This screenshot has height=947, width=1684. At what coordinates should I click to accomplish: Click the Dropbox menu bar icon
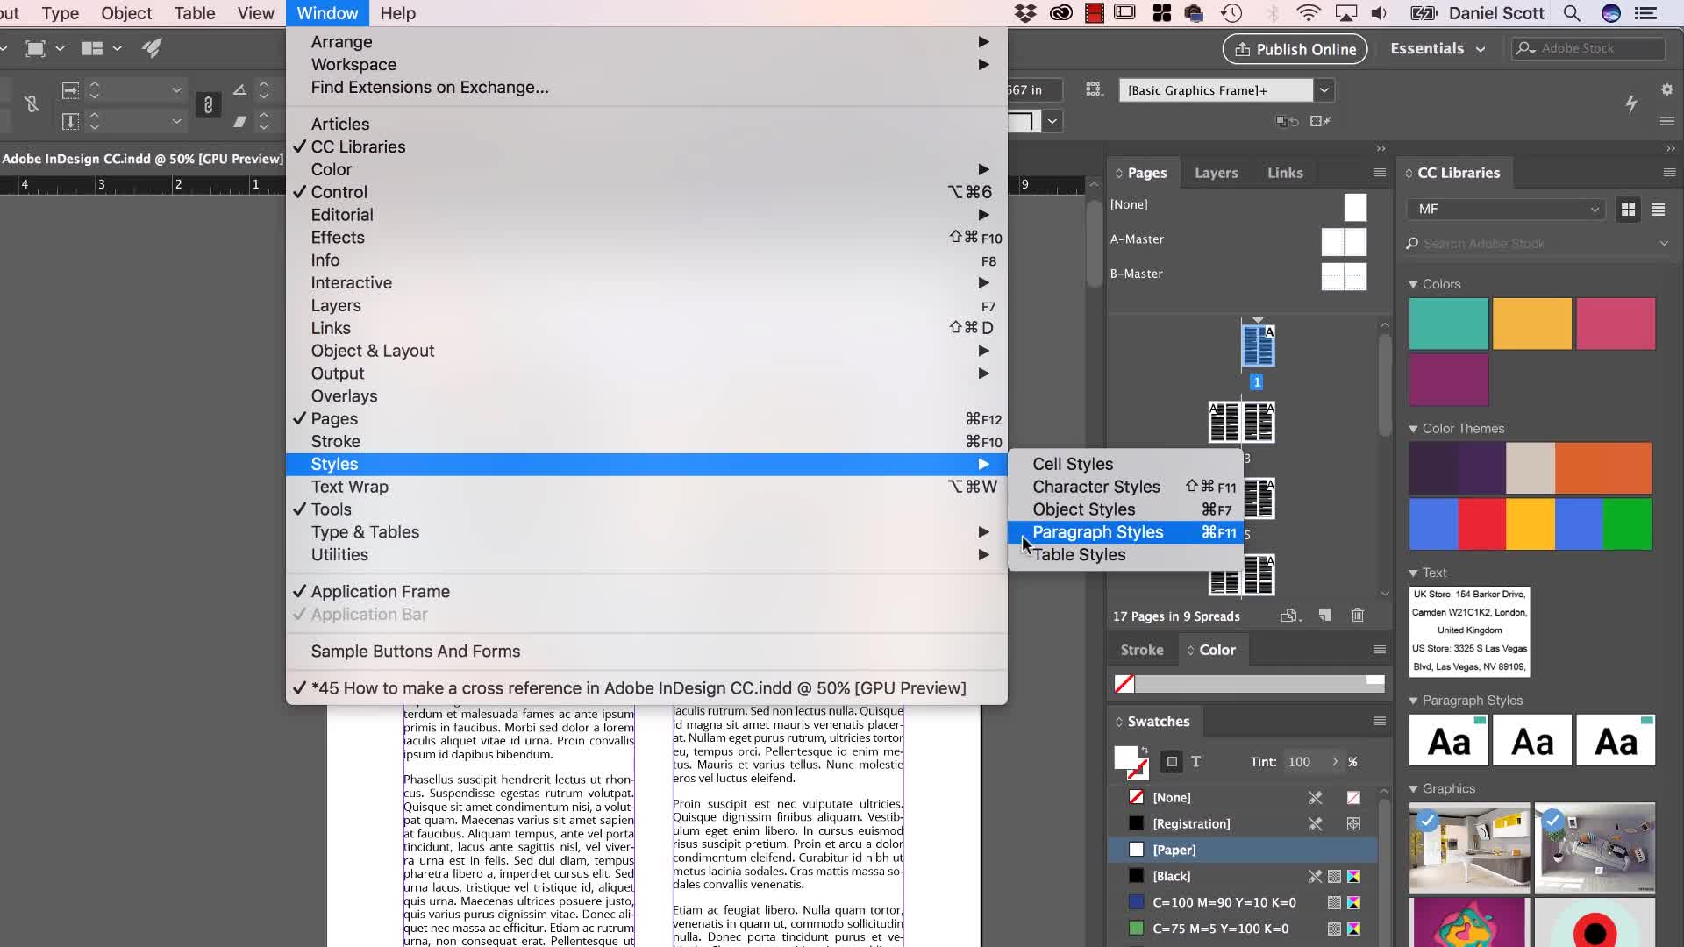point(1024,13)
